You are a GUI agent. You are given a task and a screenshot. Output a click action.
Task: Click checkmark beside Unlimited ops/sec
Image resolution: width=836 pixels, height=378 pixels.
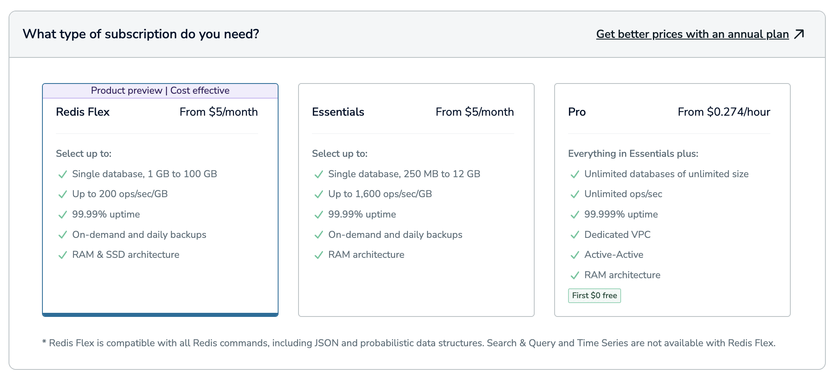click(x=575, y=195)
